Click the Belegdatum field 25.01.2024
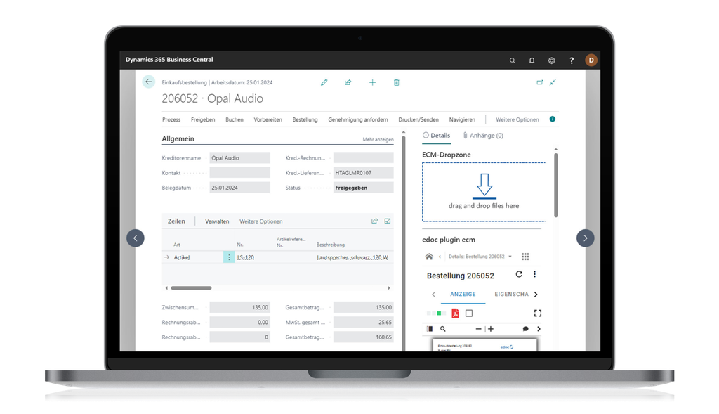The width and height of the screenshot is (719, 414). (x=240, y=188)
